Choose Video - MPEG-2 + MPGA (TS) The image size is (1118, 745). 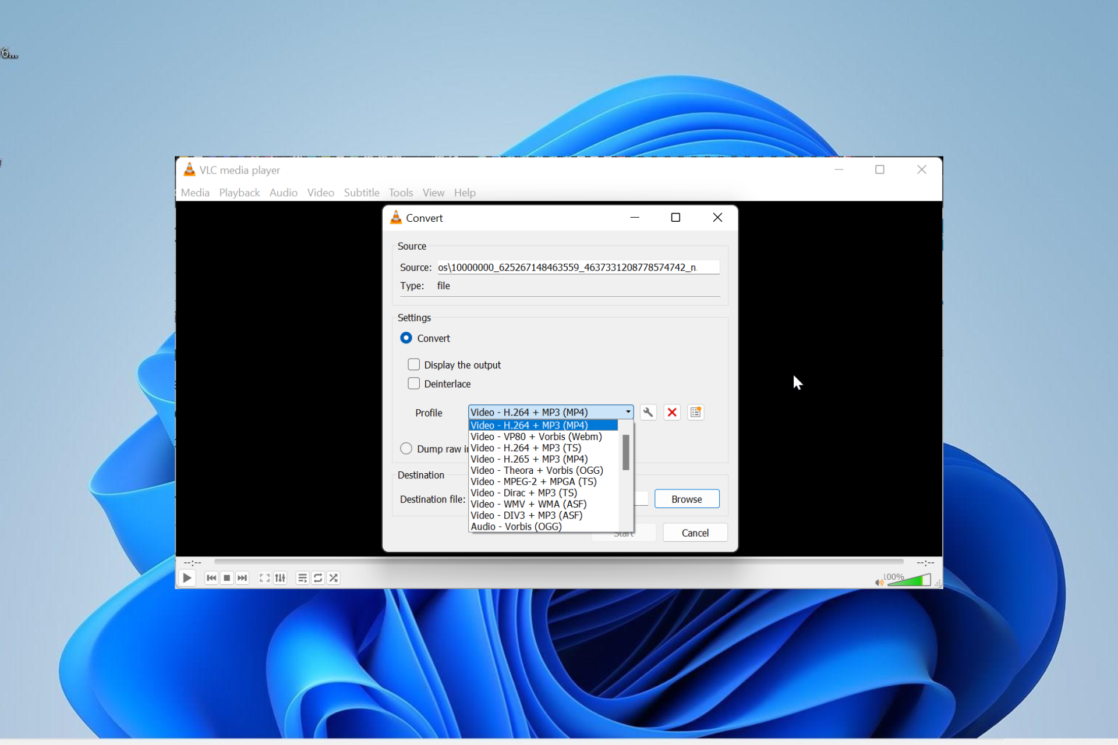(x=543, y=481)
